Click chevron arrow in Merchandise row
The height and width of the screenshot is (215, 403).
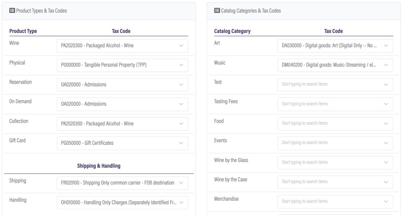pos(386,201)
